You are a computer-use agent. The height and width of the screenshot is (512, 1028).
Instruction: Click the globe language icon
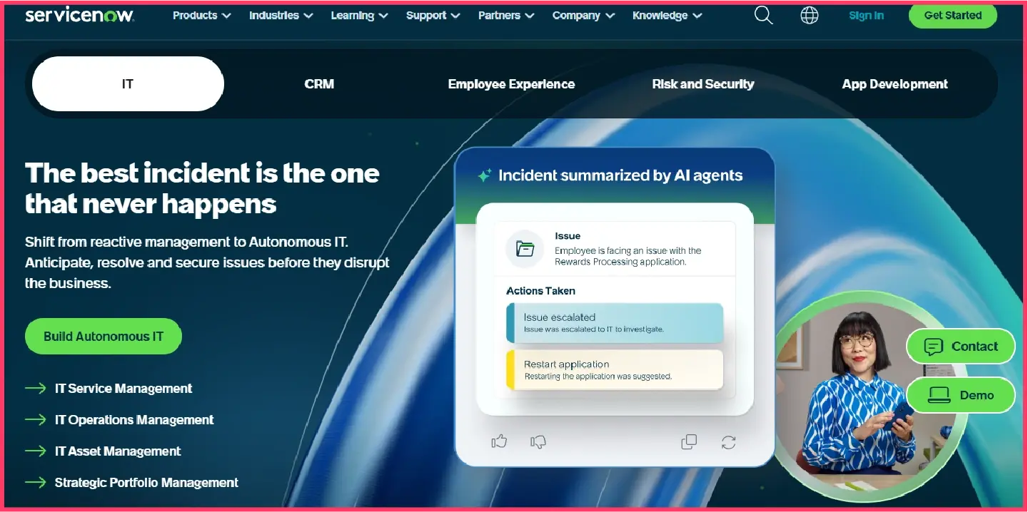tap(810, 15)
